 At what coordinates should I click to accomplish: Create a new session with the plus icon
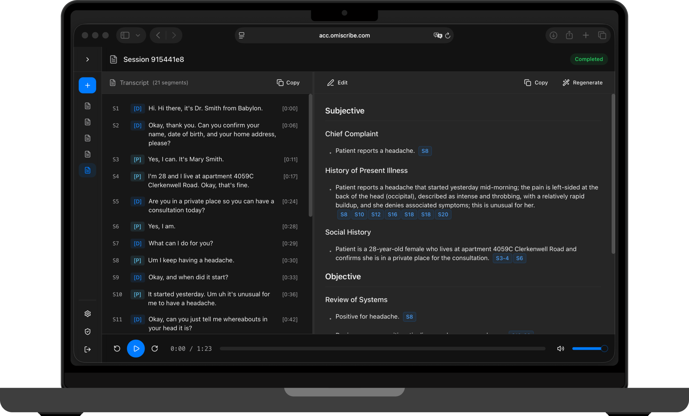(x=87, y=85)
